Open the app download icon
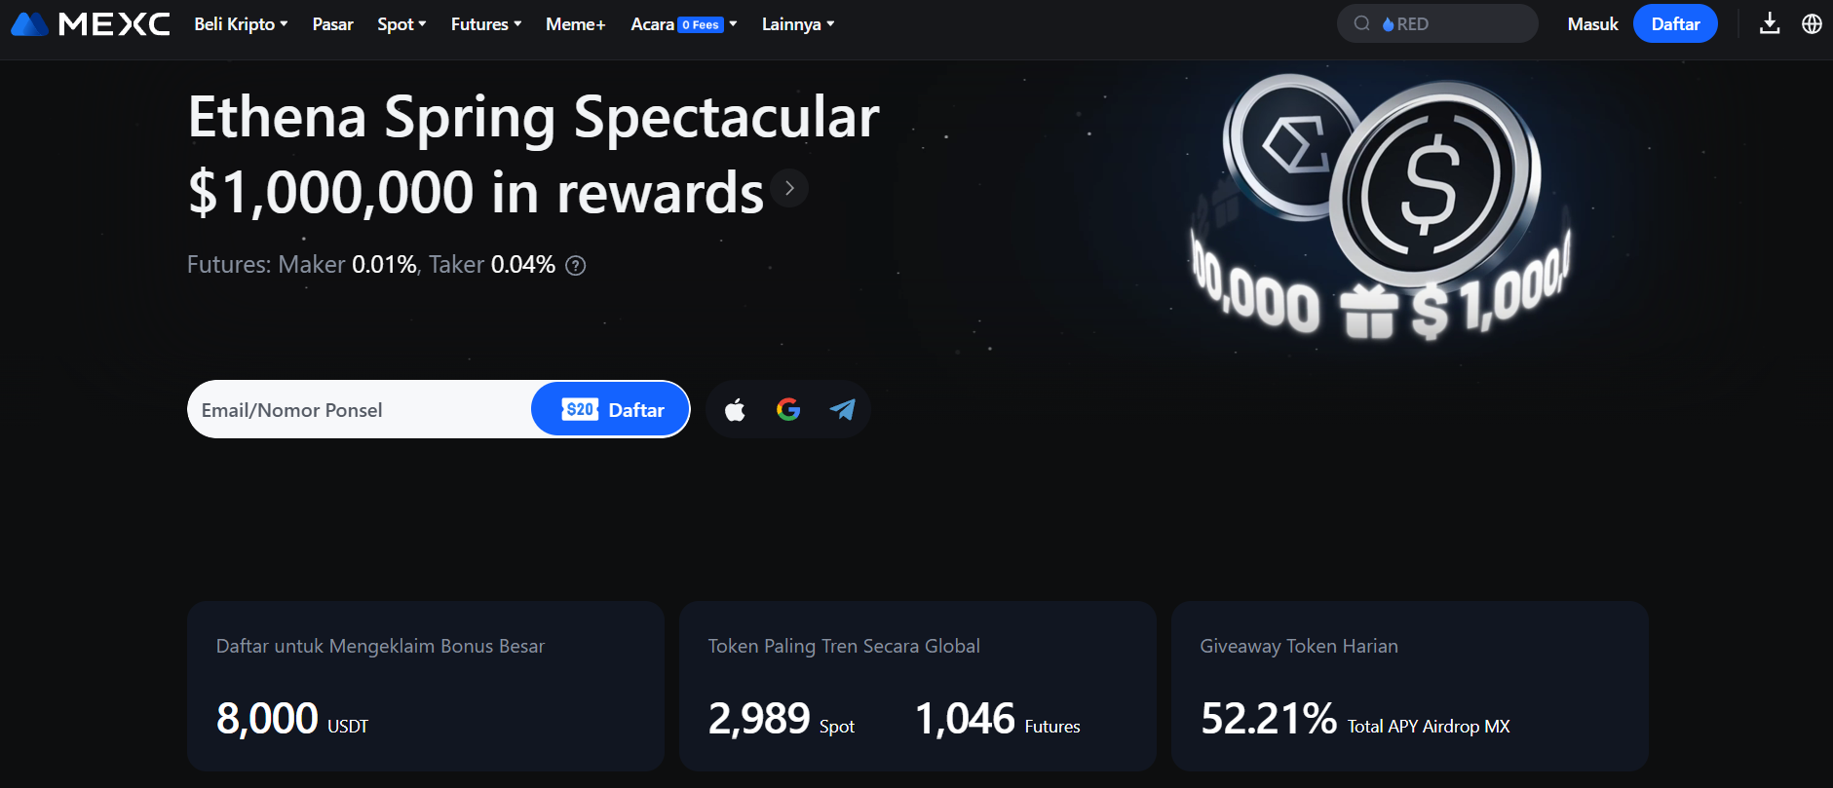 [x=1770, y=23]
